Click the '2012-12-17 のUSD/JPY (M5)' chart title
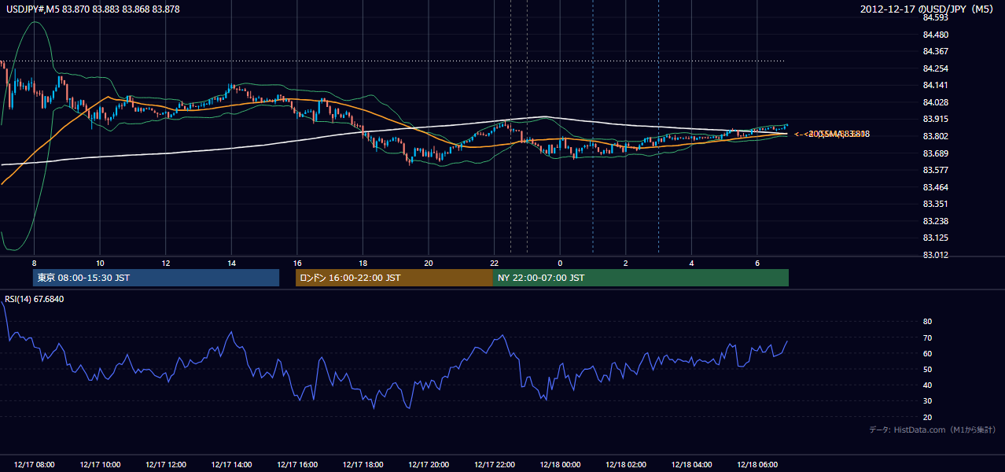 [x=928, y=9]
